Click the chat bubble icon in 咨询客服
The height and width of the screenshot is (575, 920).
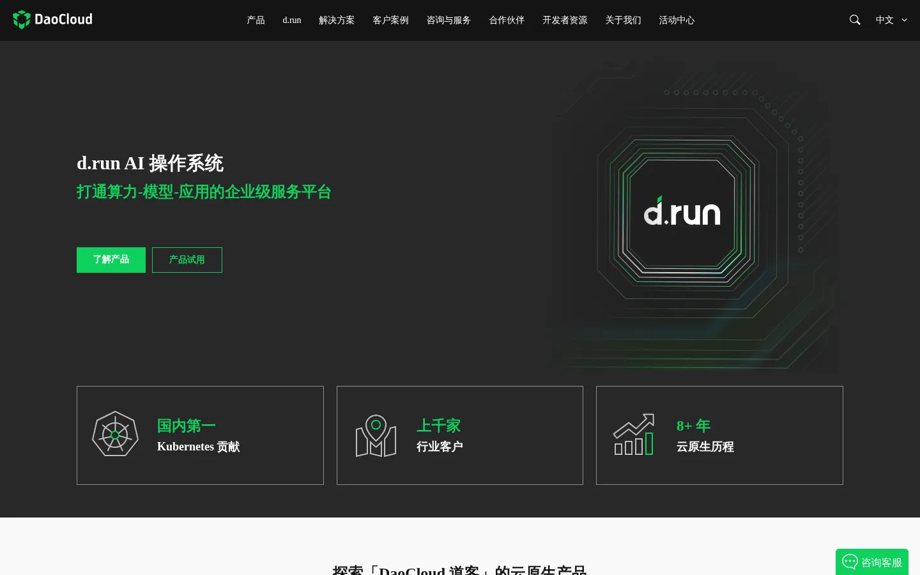click(x=850, y=562)
